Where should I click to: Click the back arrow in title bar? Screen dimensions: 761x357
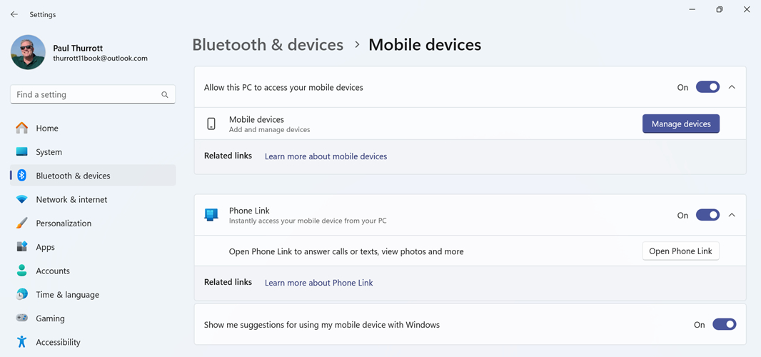click(x=14, y=14)
